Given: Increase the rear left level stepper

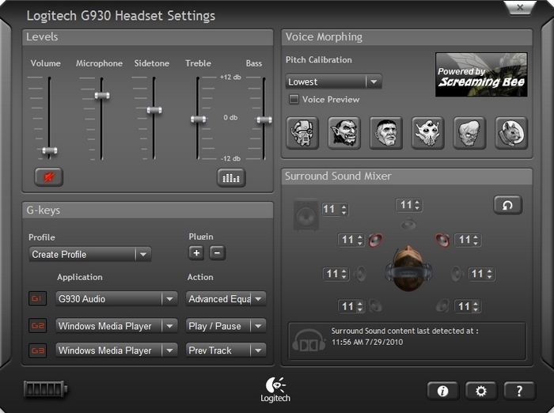Looking at the screenshot, I should coord(360,303).
